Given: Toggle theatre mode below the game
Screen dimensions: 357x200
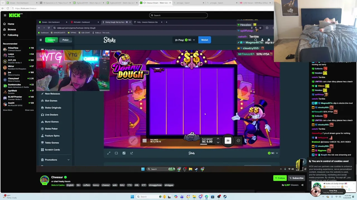Looking at the screenshot, I should [116, 153].
